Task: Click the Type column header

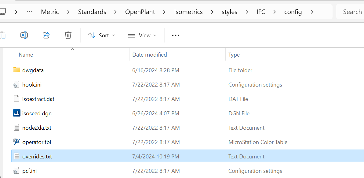Action: [x=234, y=55]
